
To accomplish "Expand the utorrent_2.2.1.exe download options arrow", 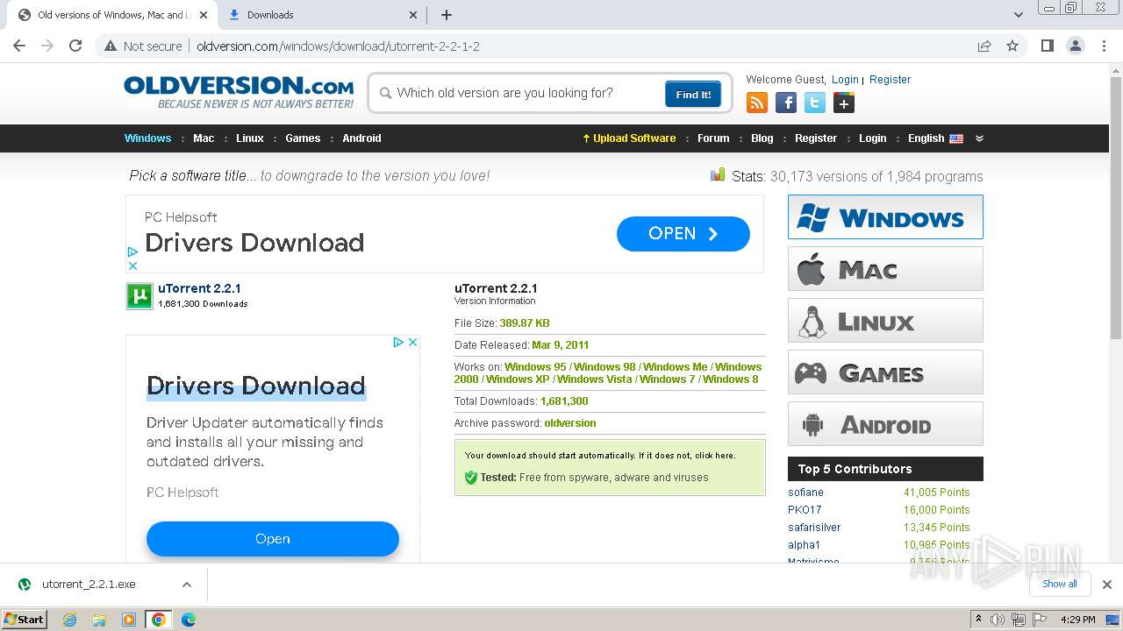I will 186,585.
